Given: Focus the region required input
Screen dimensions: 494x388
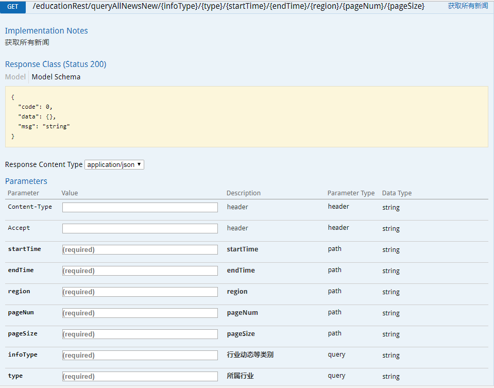Looking at the screenshot, I should click(x=140, y=292).
